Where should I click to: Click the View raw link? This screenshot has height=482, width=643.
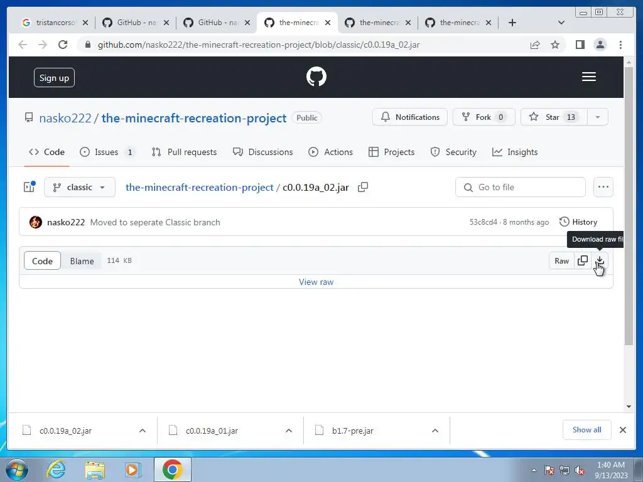pos(316,282)
